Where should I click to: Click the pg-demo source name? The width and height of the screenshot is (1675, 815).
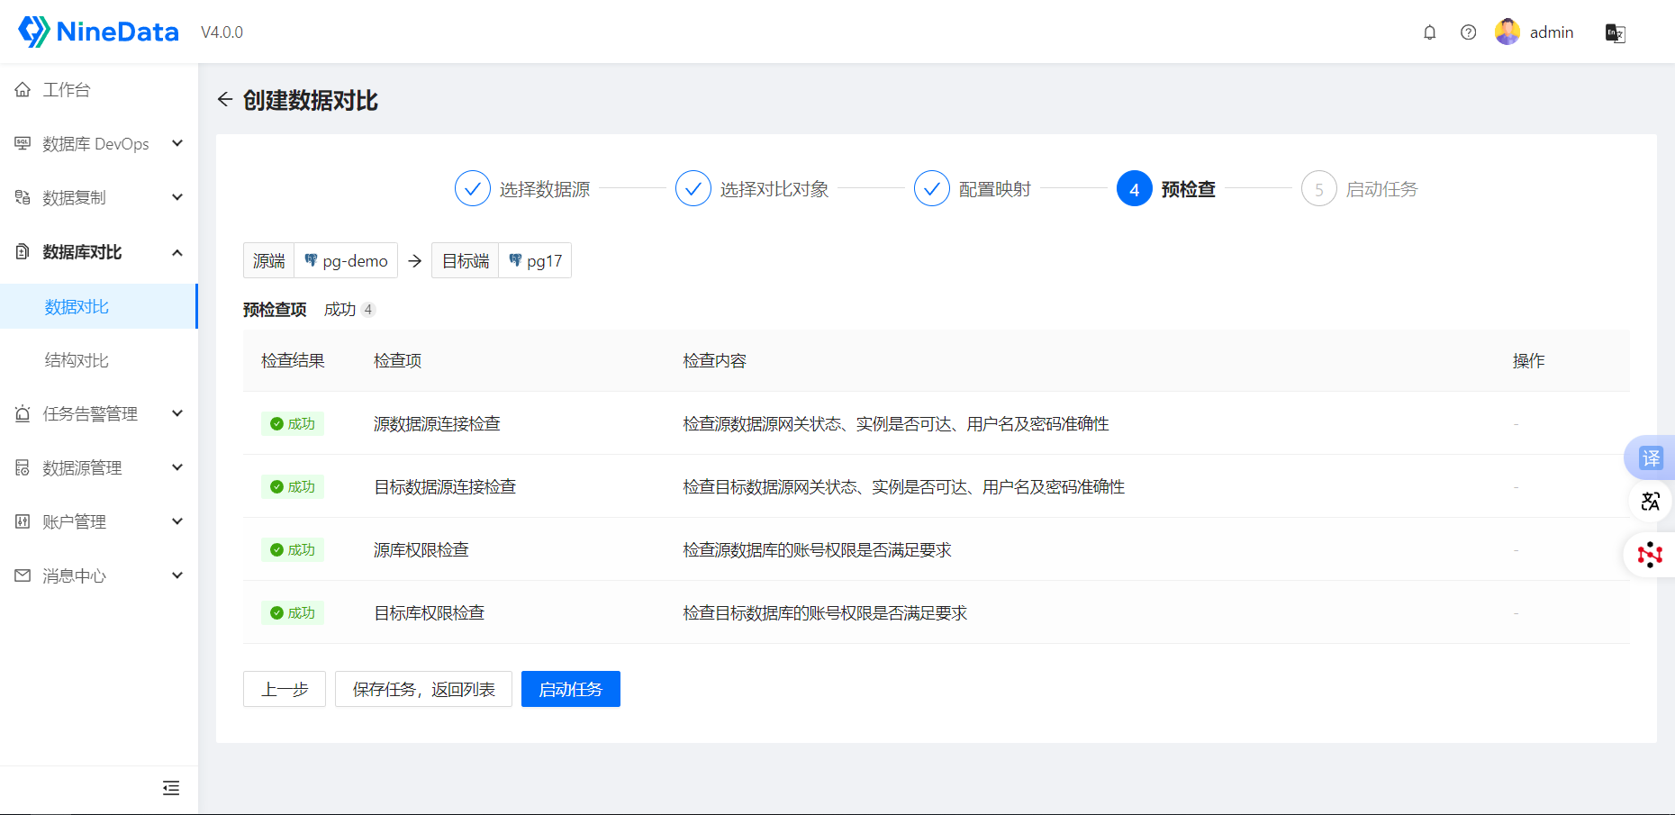pos(355,261)
